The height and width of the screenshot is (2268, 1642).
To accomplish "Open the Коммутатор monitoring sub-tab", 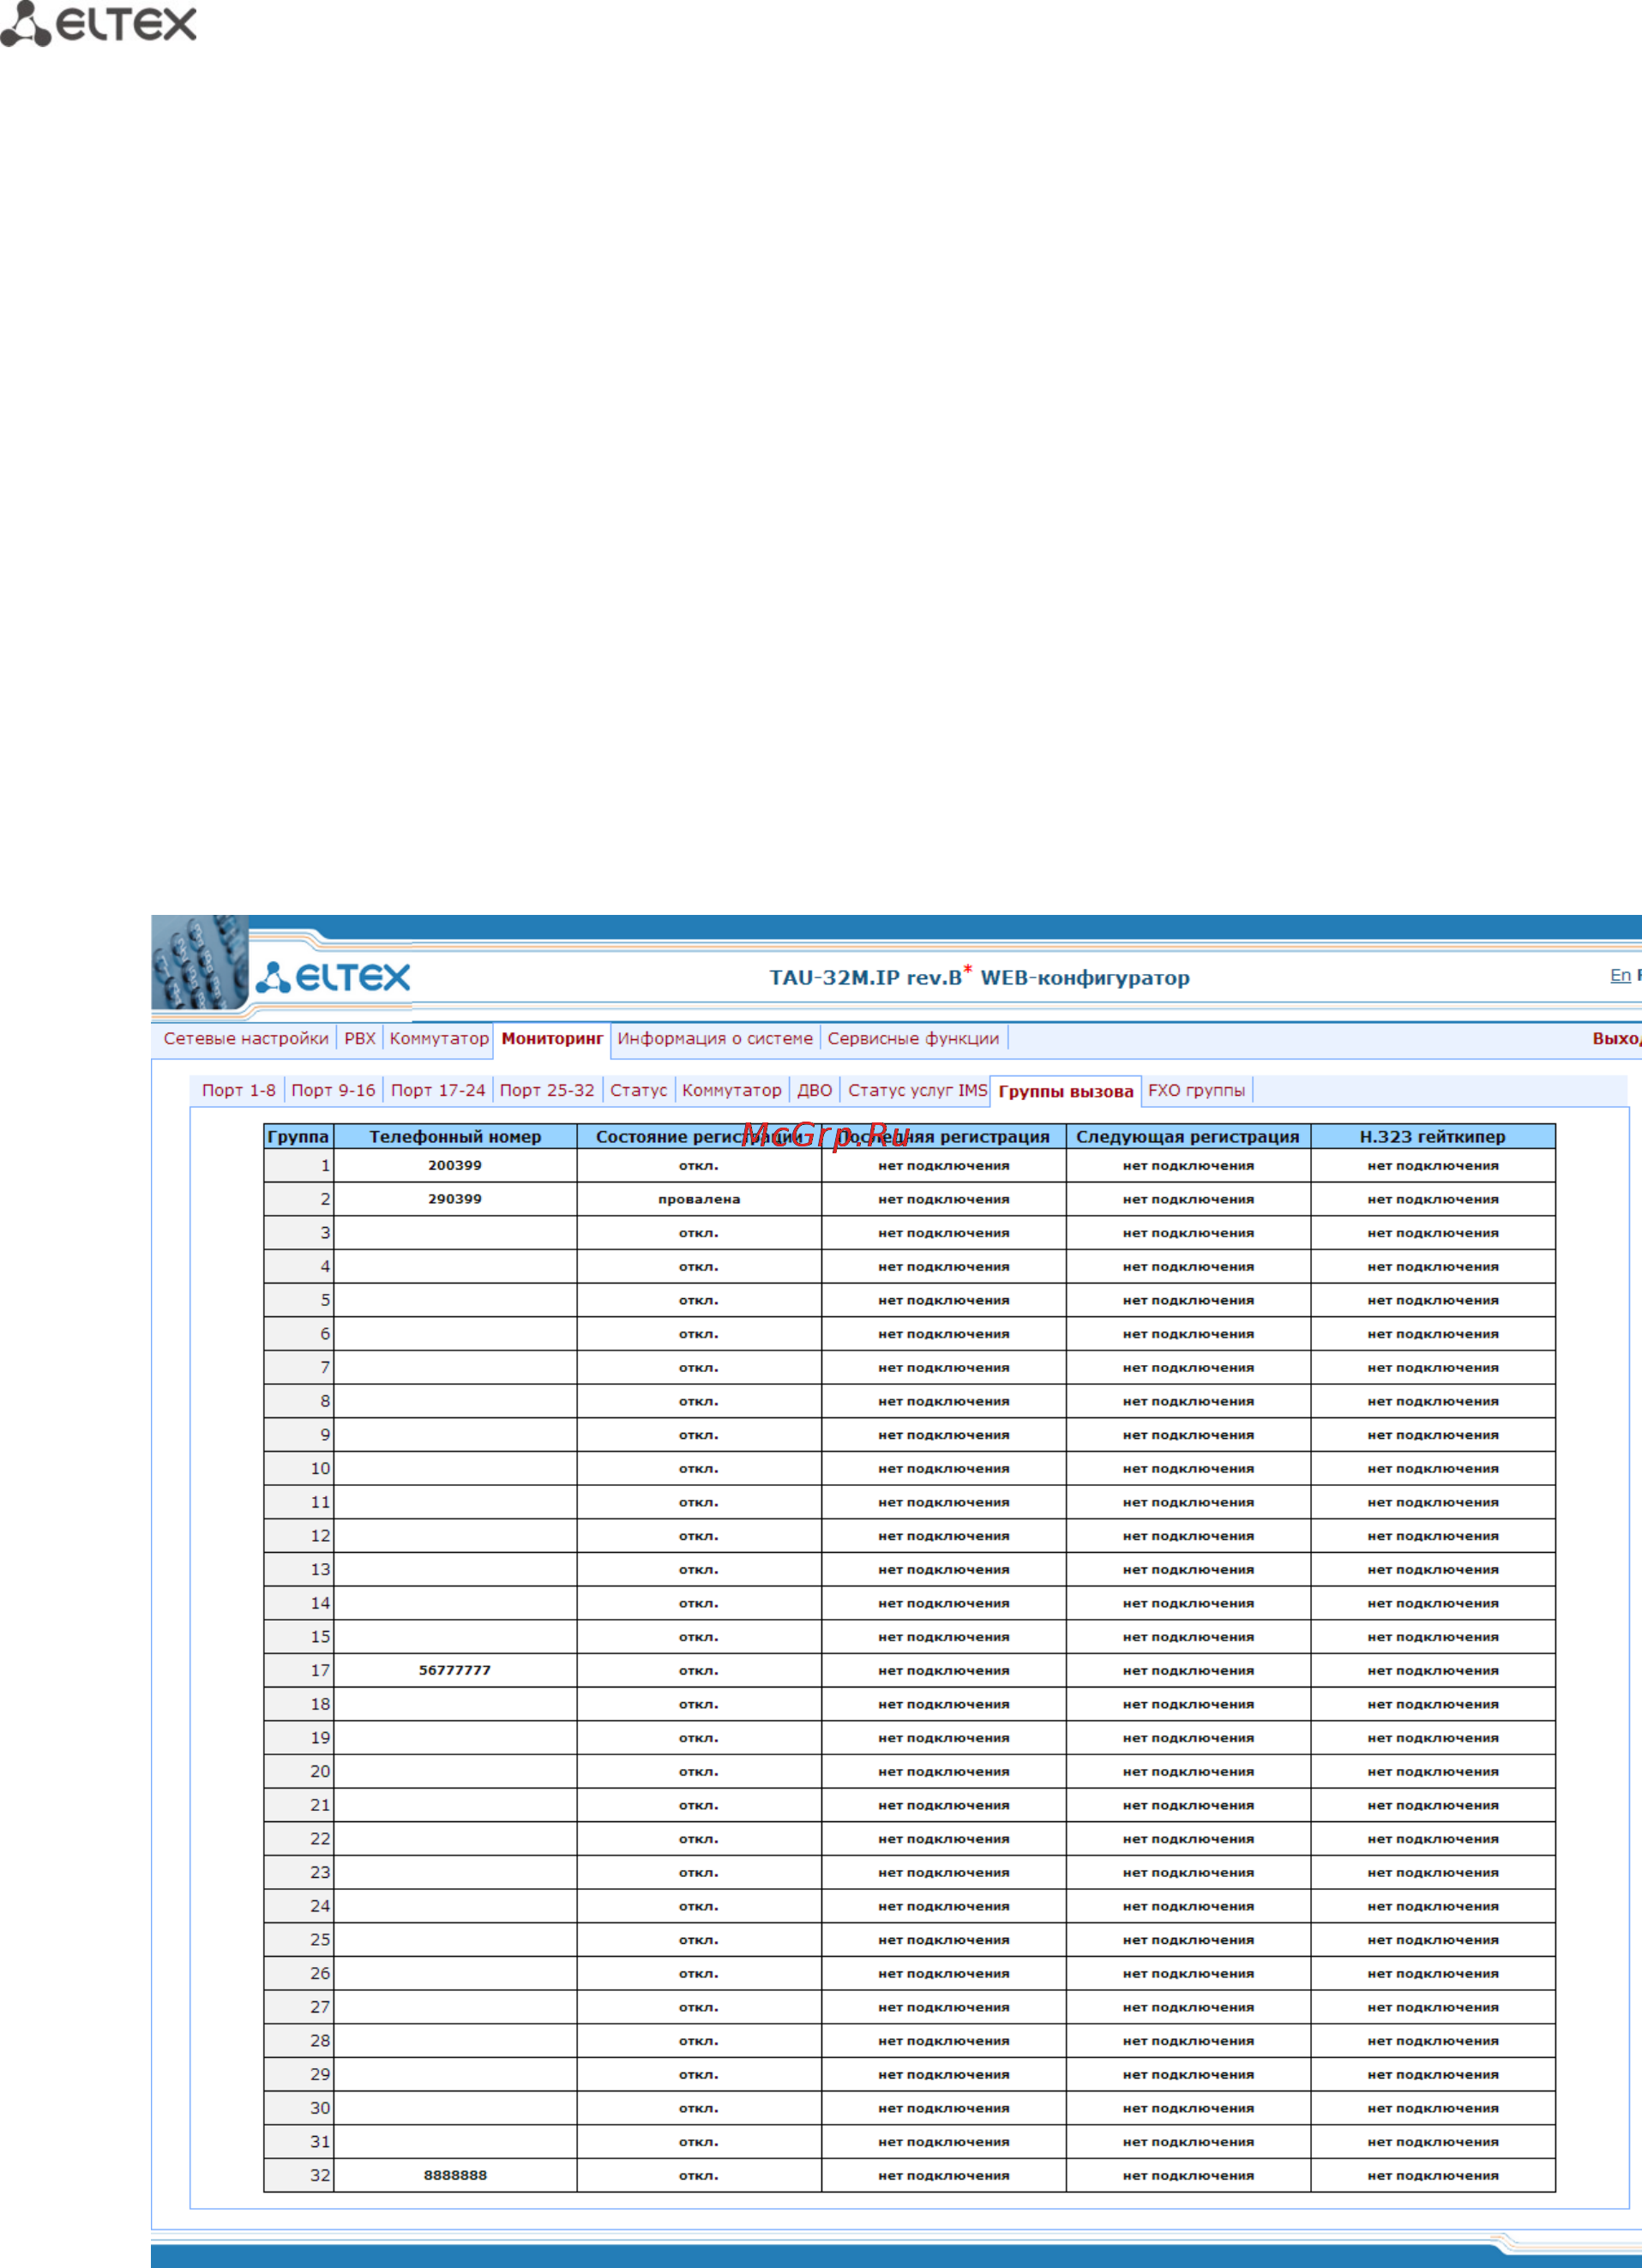I will coord(732,1090).
